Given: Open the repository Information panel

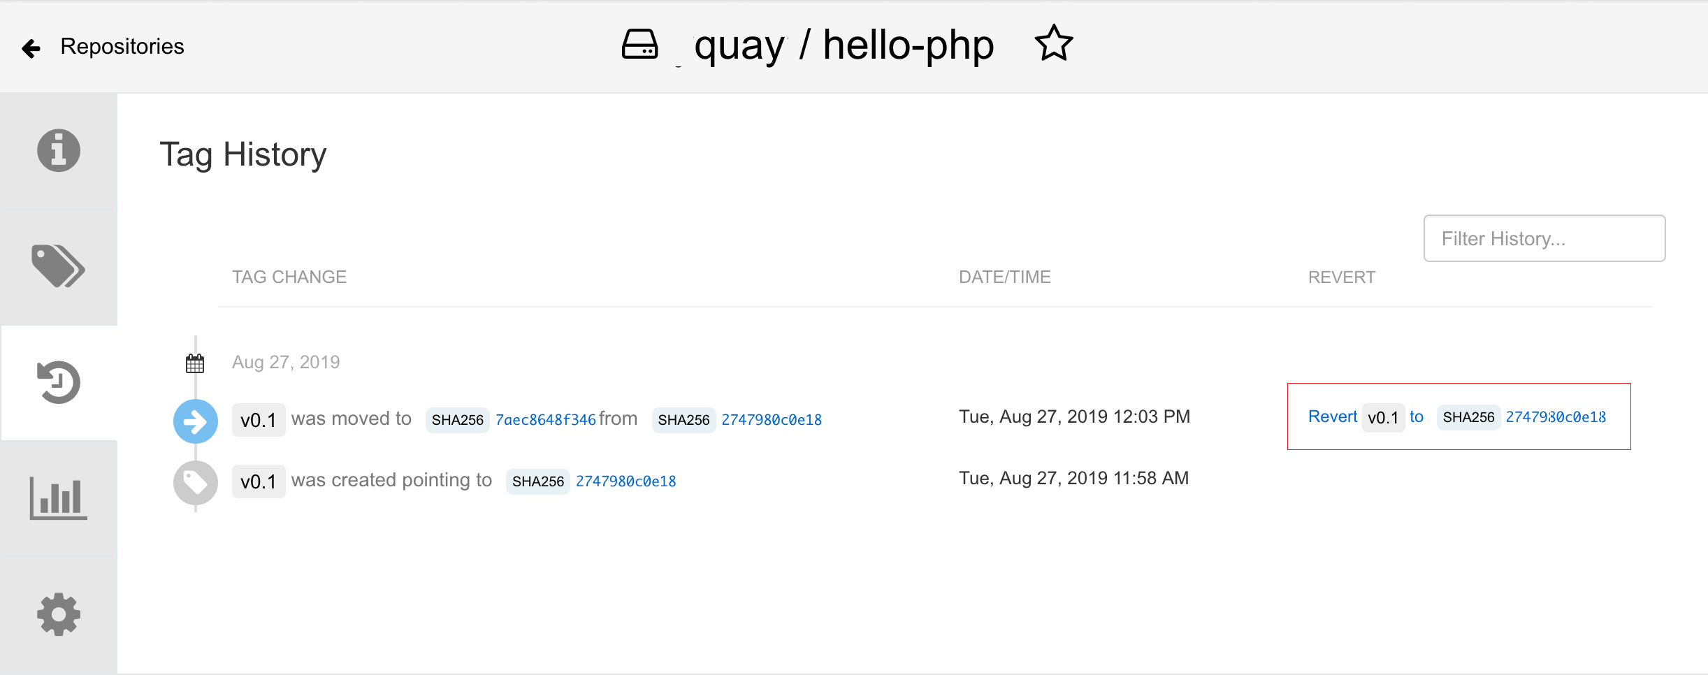Looking at the screenshot, I should (58, 150).
